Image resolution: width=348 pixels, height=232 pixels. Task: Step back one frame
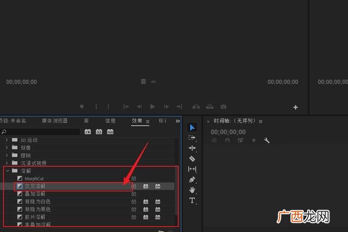click(x=139, y=106)
